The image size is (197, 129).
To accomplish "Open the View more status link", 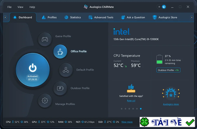I will click(x=127, y=122).
